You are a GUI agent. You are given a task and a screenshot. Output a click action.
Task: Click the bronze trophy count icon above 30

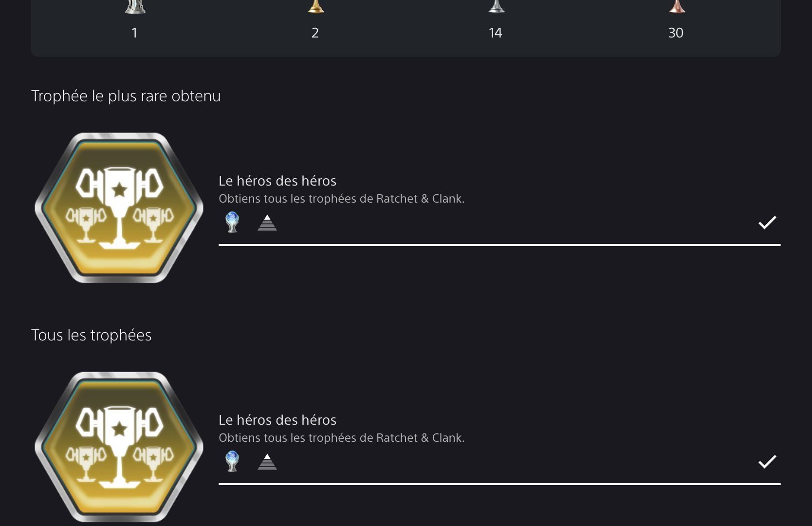coord(676,7)
